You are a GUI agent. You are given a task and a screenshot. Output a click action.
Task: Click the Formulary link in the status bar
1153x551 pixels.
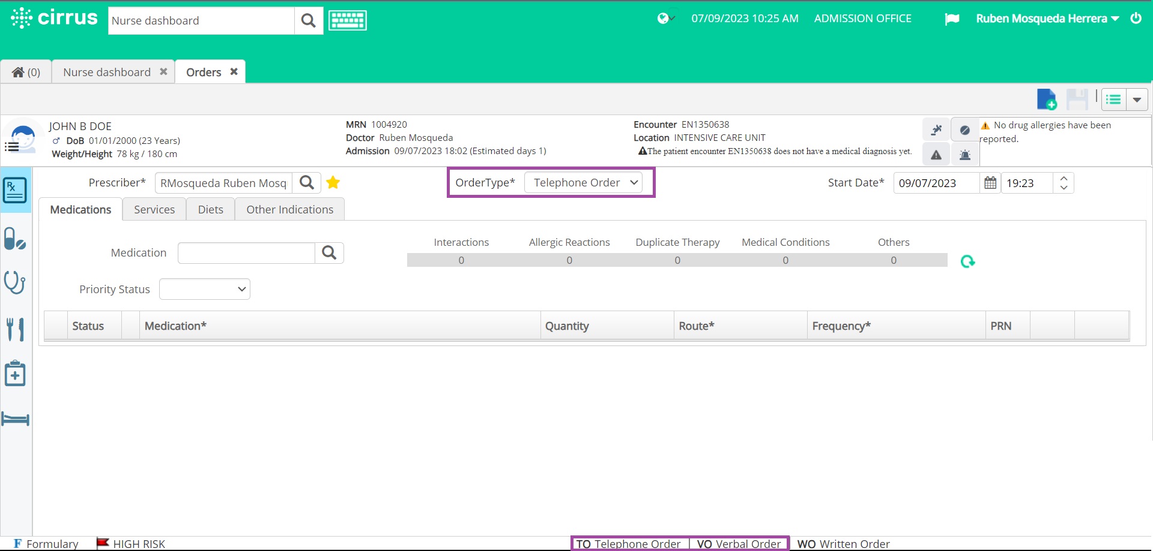point(53,544)
